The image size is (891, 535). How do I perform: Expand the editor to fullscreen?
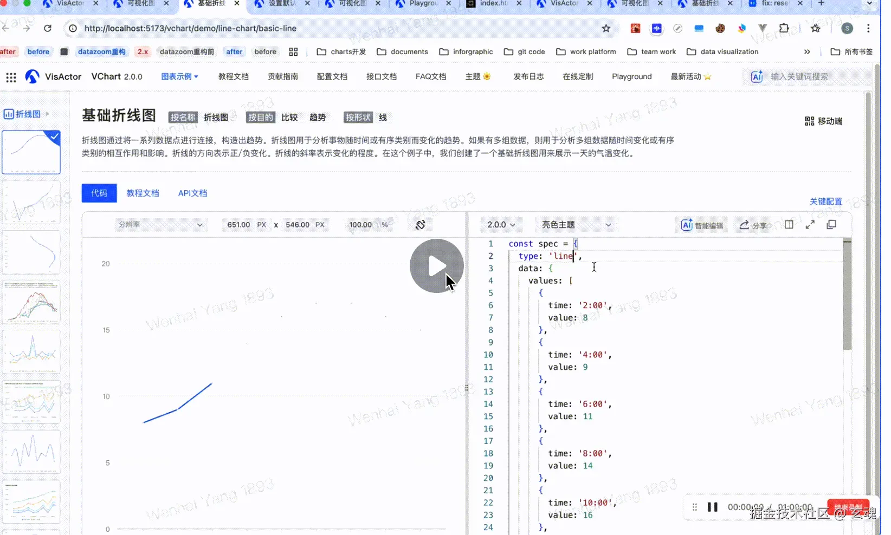tap(810, 224)
